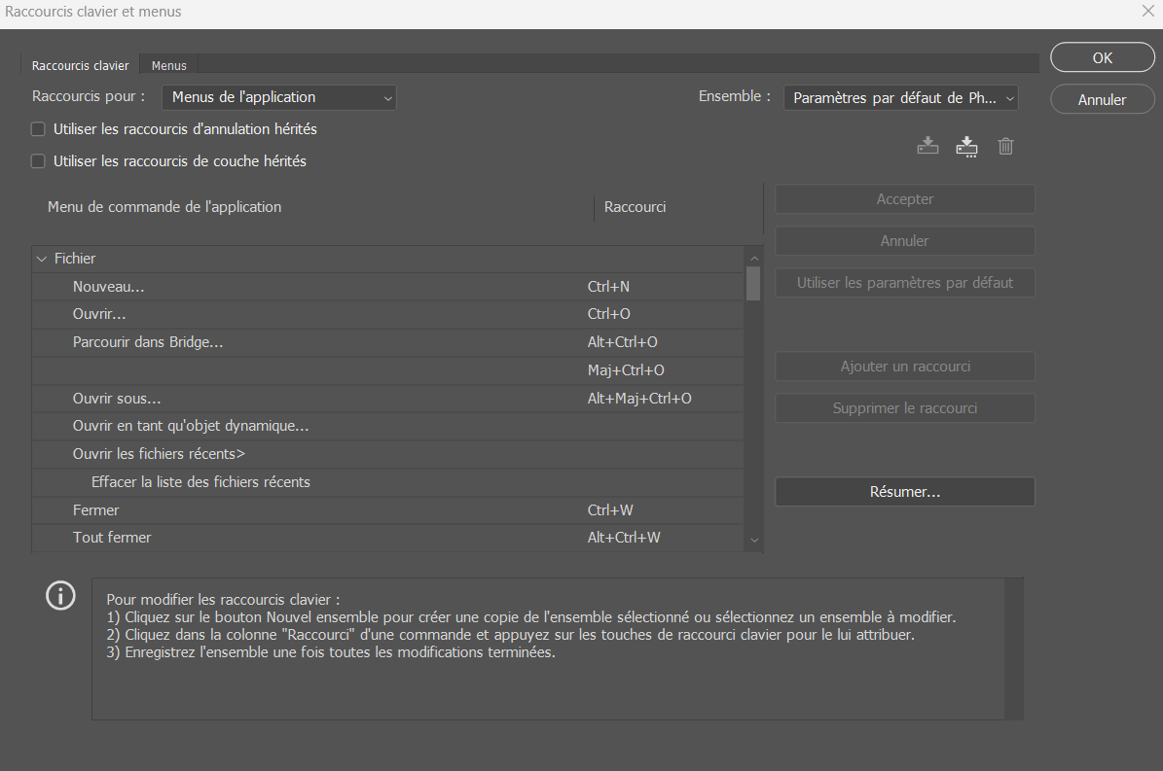Screen dimensions: 1163x771
Task: Switch to the Menus tab
Action: point(169,66)
